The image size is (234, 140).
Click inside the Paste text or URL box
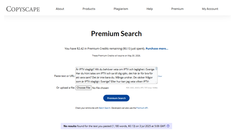[x=115, y=75]
